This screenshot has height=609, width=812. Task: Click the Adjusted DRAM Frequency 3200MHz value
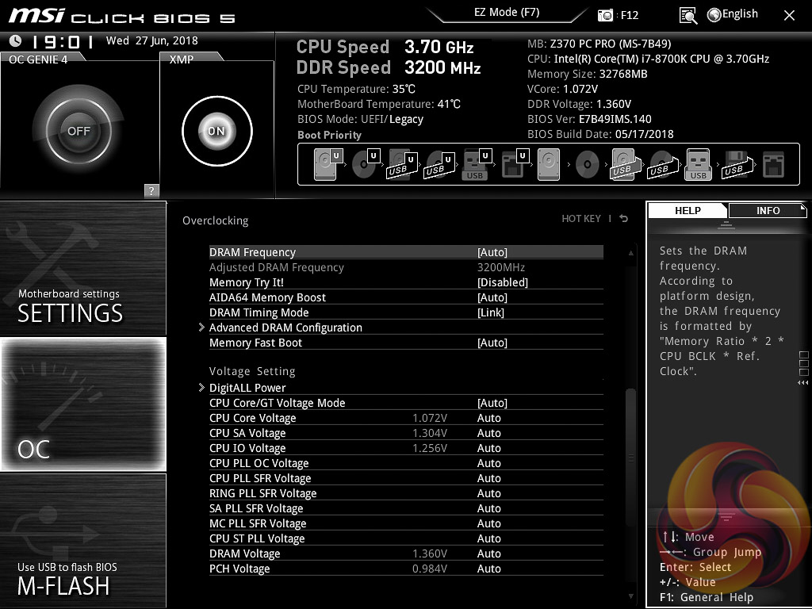click(x=501, y=267)
